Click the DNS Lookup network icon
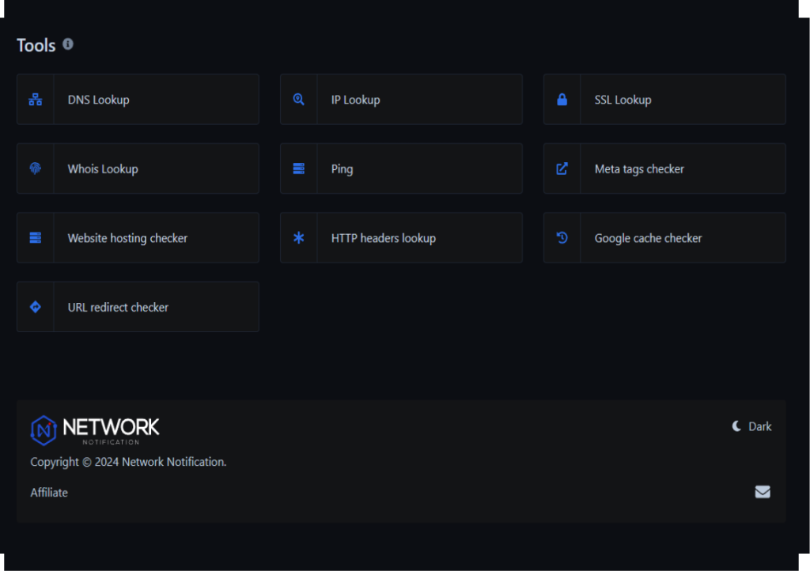 [x=35, y=100]
